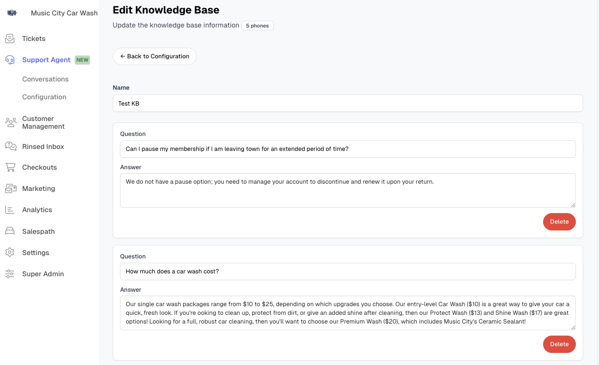Grab resize handle of pricing answer textarea
Screen dimensions: 599x365
[x=573, y=327]
